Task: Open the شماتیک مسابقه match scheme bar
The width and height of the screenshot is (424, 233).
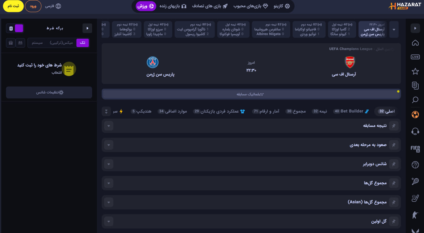Action: [x=251, y=94]
